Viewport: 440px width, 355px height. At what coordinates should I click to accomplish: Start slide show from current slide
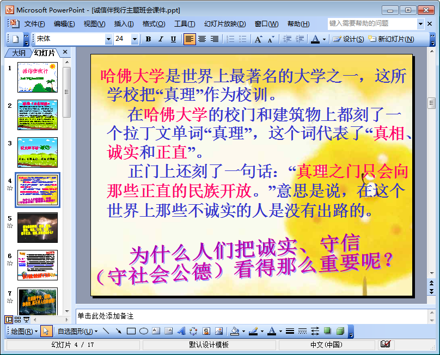click(x=26, y=320)
